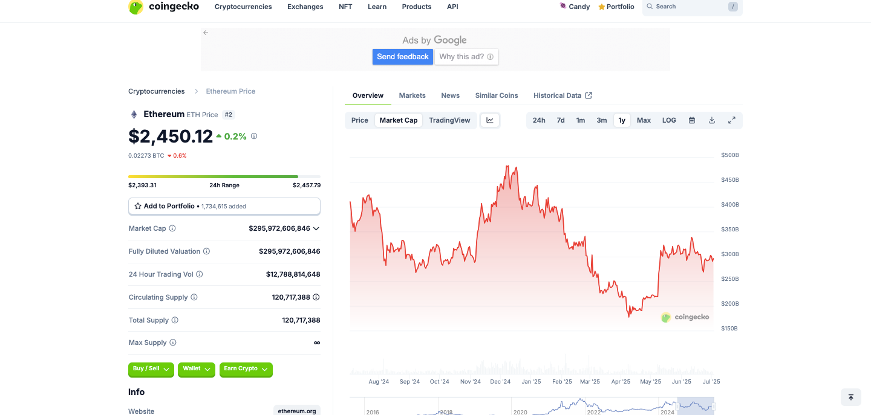Click the chart range navigator slider
Image resolution: width=871 pixels, height=415 pixels.
pos(696,406)
